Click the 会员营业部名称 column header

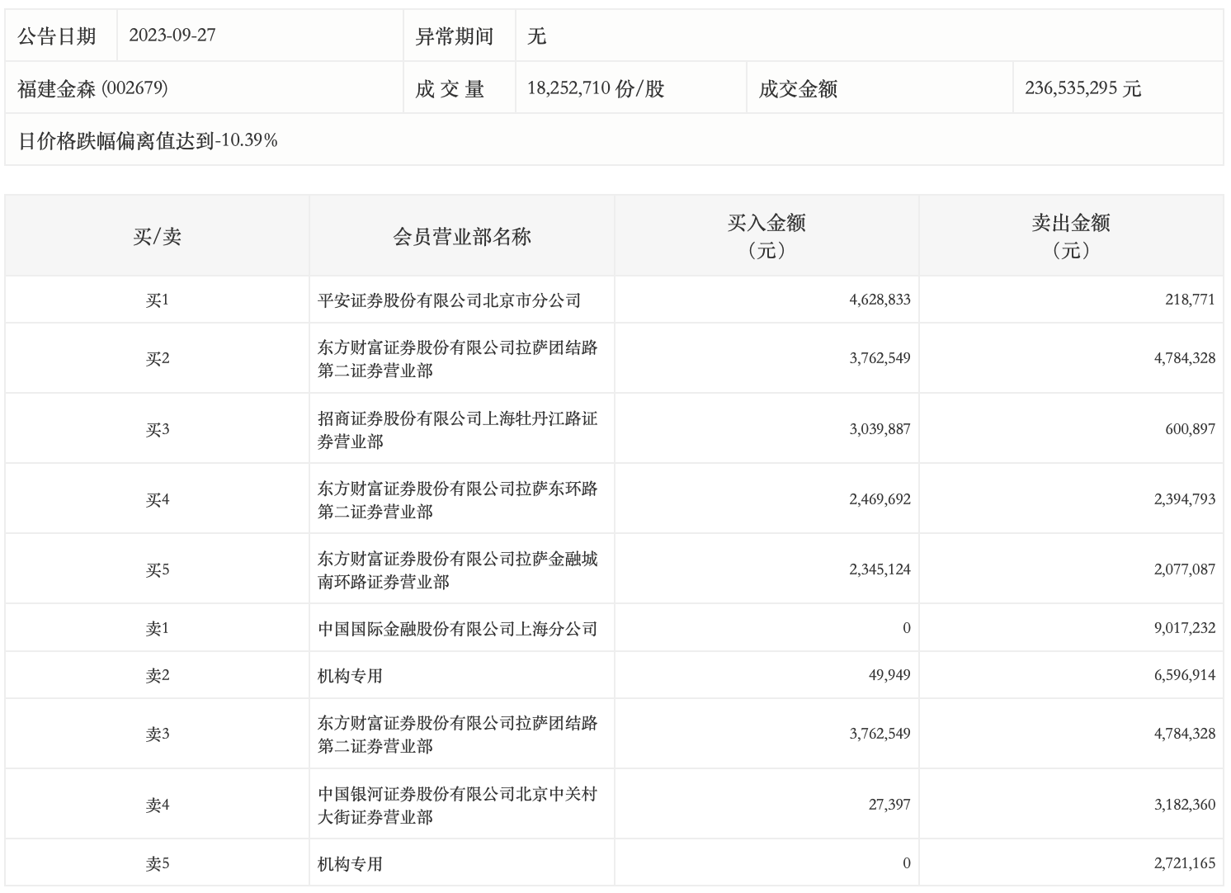click(x=461, y=237)
